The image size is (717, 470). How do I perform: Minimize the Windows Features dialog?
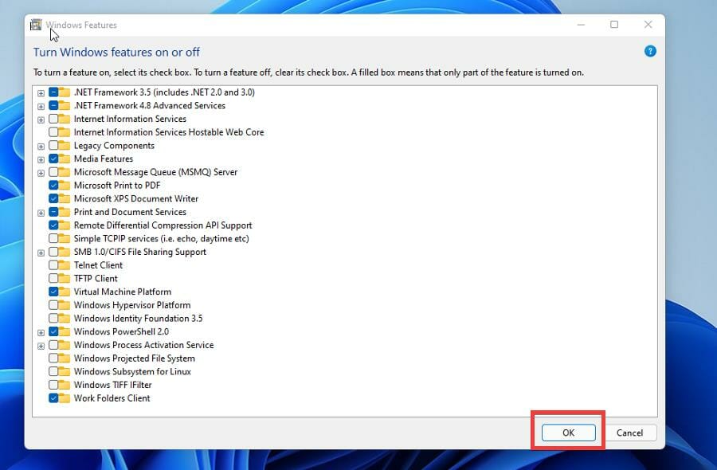pyautogui.click(x=581, y=25)
